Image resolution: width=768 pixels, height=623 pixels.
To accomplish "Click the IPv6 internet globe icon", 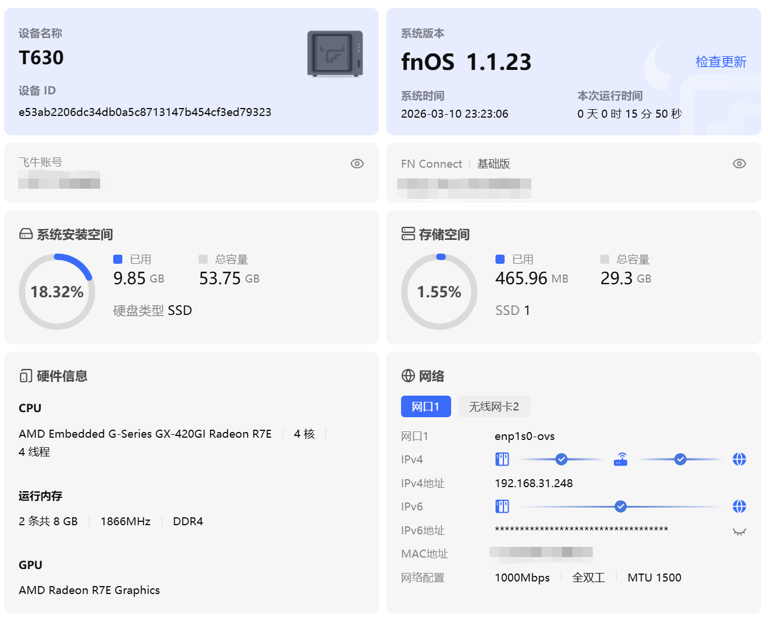I will [x=739, y=506].
